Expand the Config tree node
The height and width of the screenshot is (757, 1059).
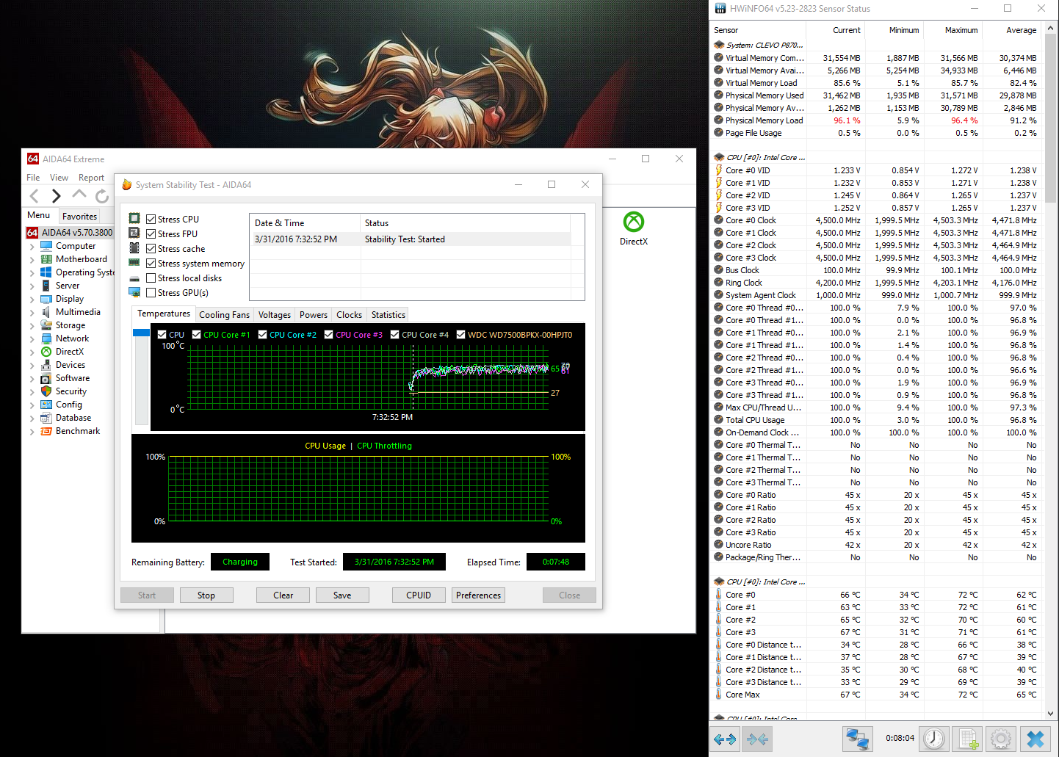[32, 405]
